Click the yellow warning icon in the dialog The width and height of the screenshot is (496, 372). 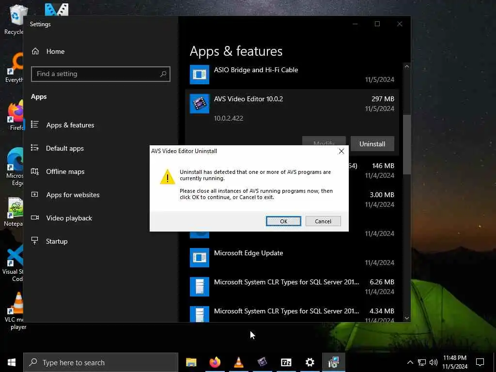[167, 177]
